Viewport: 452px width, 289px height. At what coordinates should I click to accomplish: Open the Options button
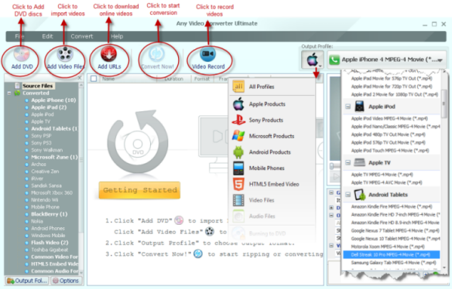66,280
